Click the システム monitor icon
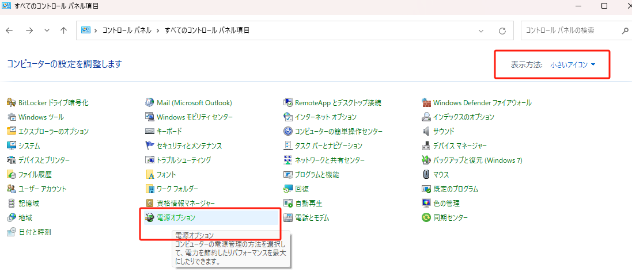Viewport: 632px width, 272px height. click(12, 145)
